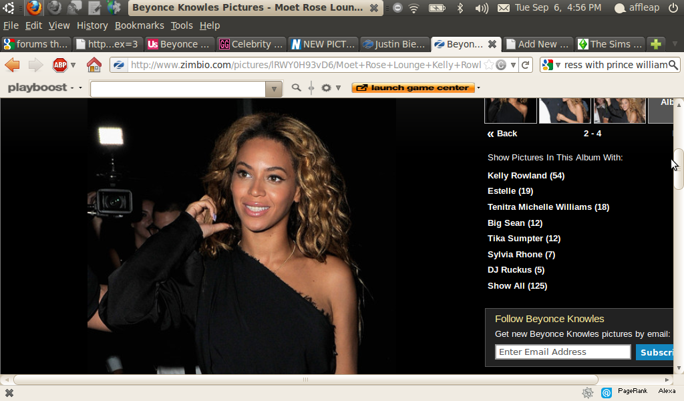Click the Firefox icon in the top panel
The height and width of the screenshot is (401, 684).
(34, 7)
